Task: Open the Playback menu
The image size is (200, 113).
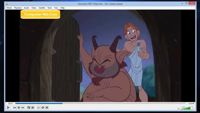Action: click(x=18, y=8)
